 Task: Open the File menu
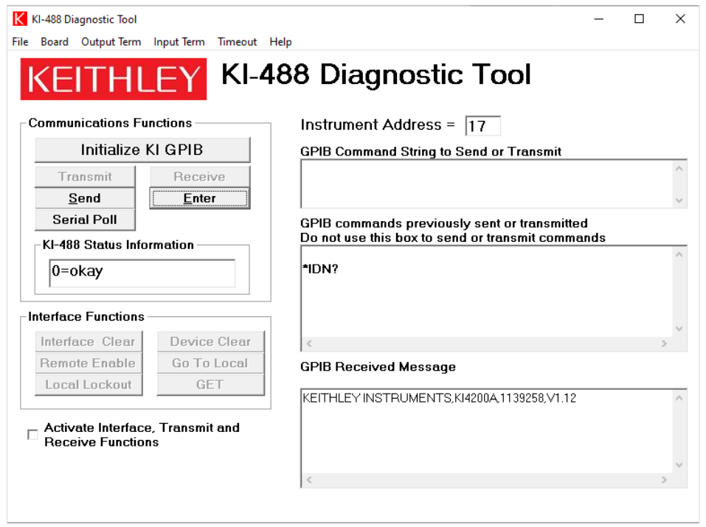20,42
